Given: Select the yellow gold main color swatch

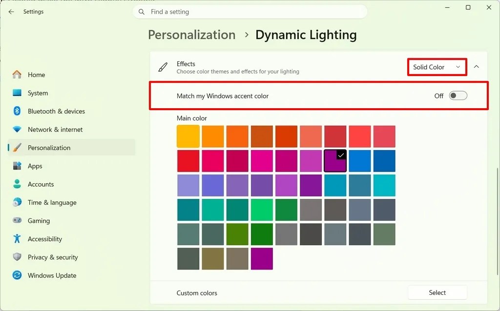Looking at the screenshot, I should point(188,136).
